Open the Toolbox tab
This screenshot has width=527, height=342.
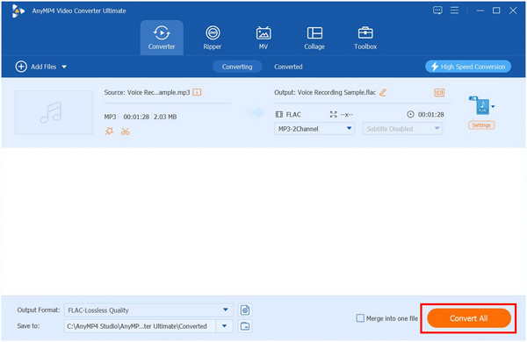coord(365,38)
